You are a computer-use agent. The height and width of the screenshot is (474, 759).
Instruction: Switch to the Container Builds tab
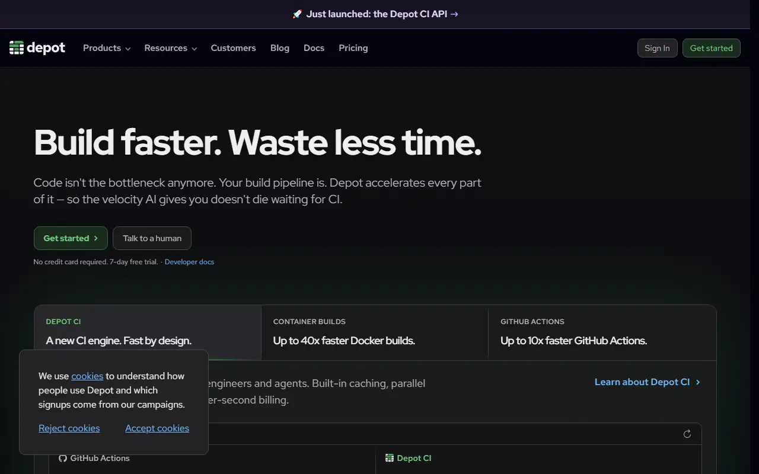375,332
